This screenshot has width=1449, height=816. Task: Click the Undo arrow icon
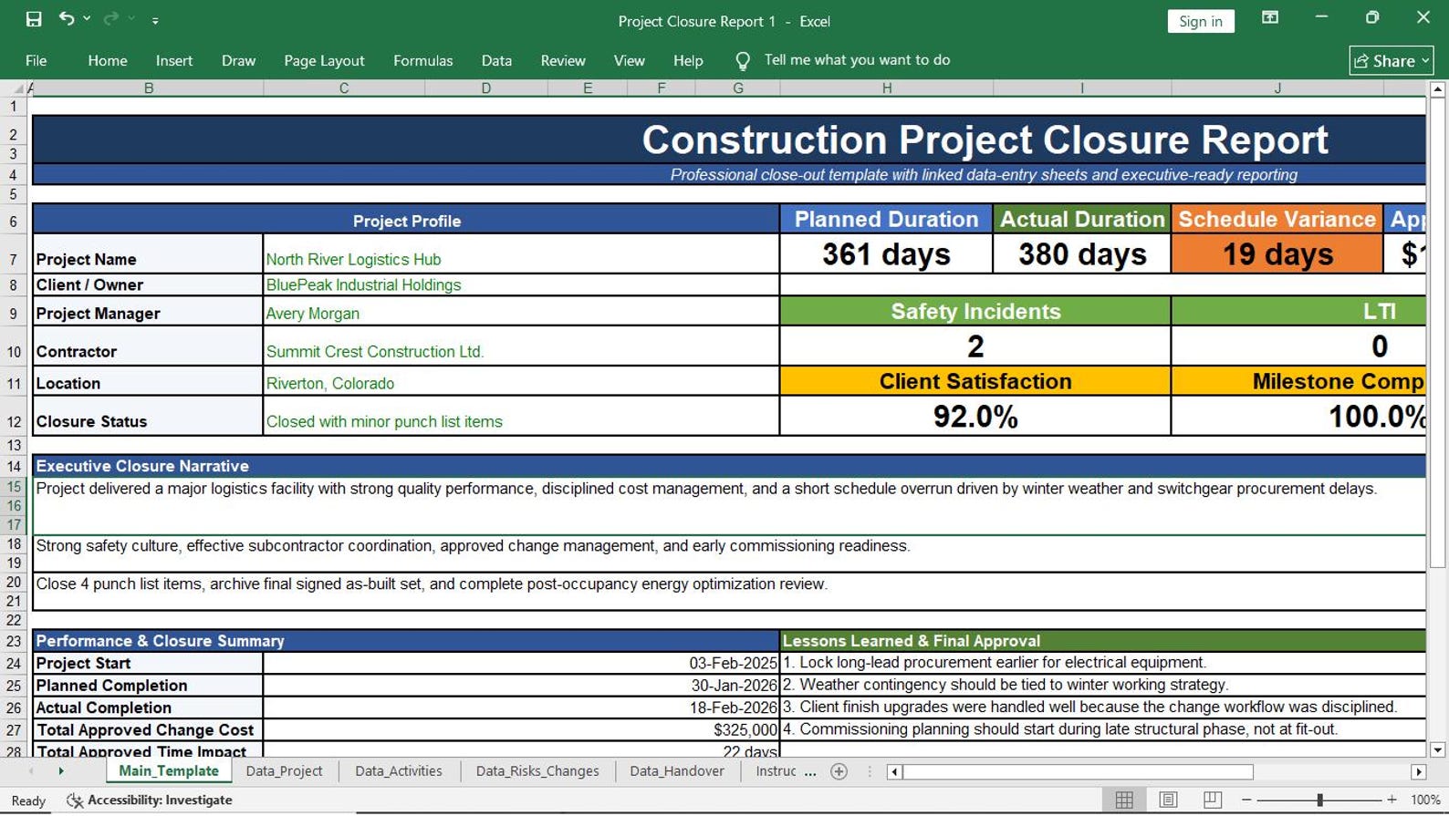(x=66, y=19)
